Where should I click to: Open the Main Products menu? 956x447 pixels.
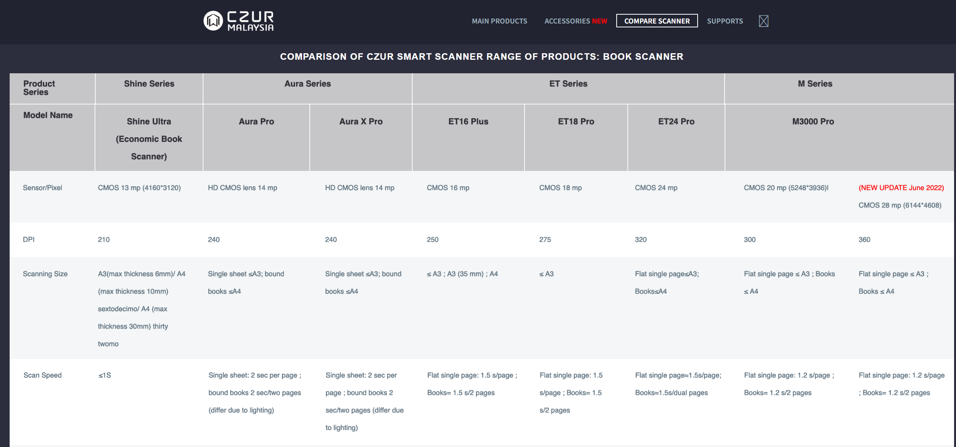click(499, 21)
